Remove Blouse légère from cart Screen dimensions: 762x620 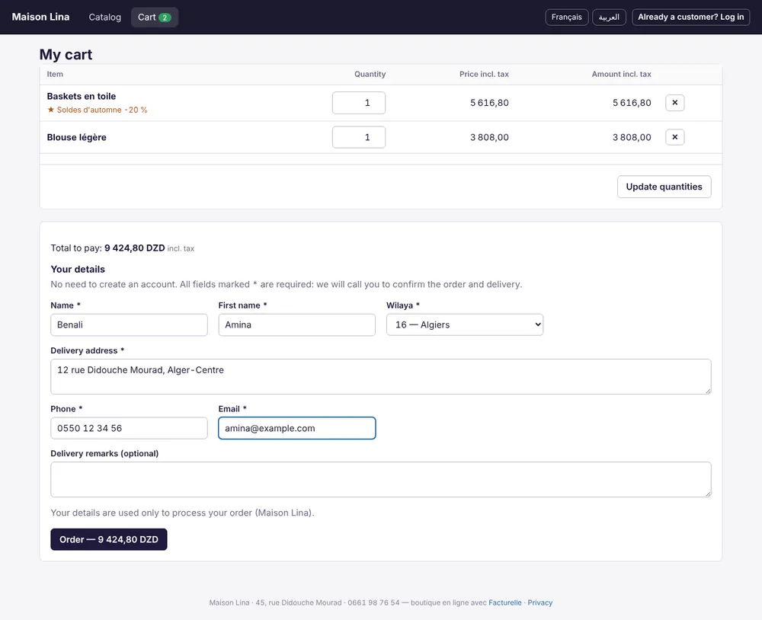pyautogui.click(x=674, y=137)
